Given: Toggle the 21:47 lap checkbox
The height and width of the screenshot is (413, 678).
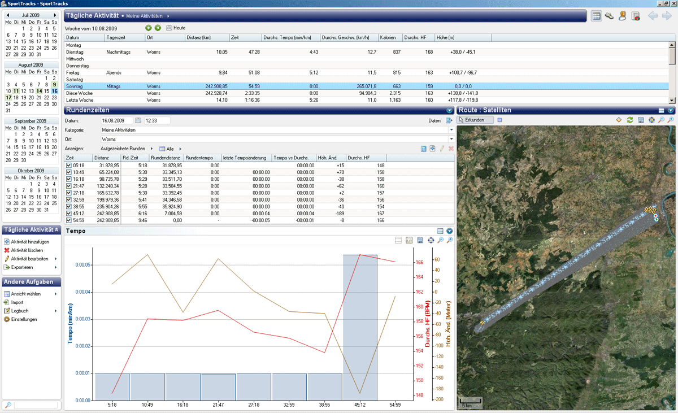Looking at the screenshot, I should [x=69, y=185].
